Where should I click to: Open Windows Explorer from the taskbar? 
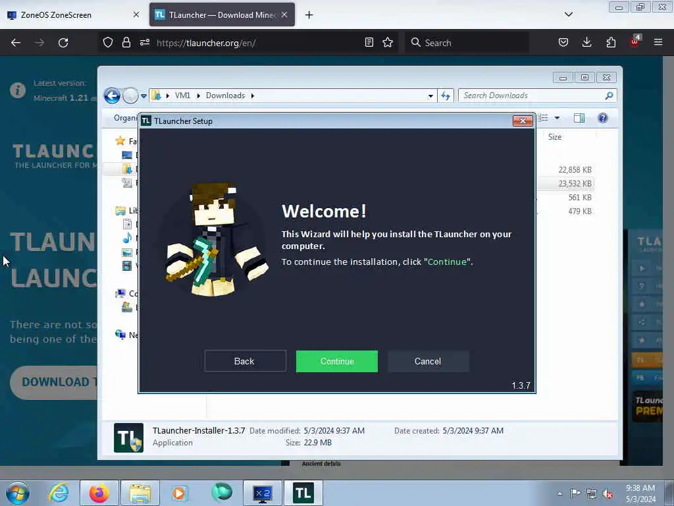(140, 493)
